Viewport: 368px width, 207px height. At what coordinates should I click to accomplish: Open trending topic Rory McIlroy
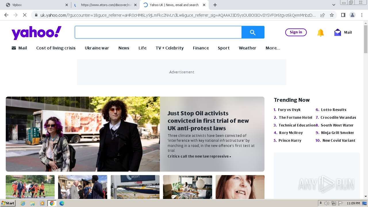291,133
